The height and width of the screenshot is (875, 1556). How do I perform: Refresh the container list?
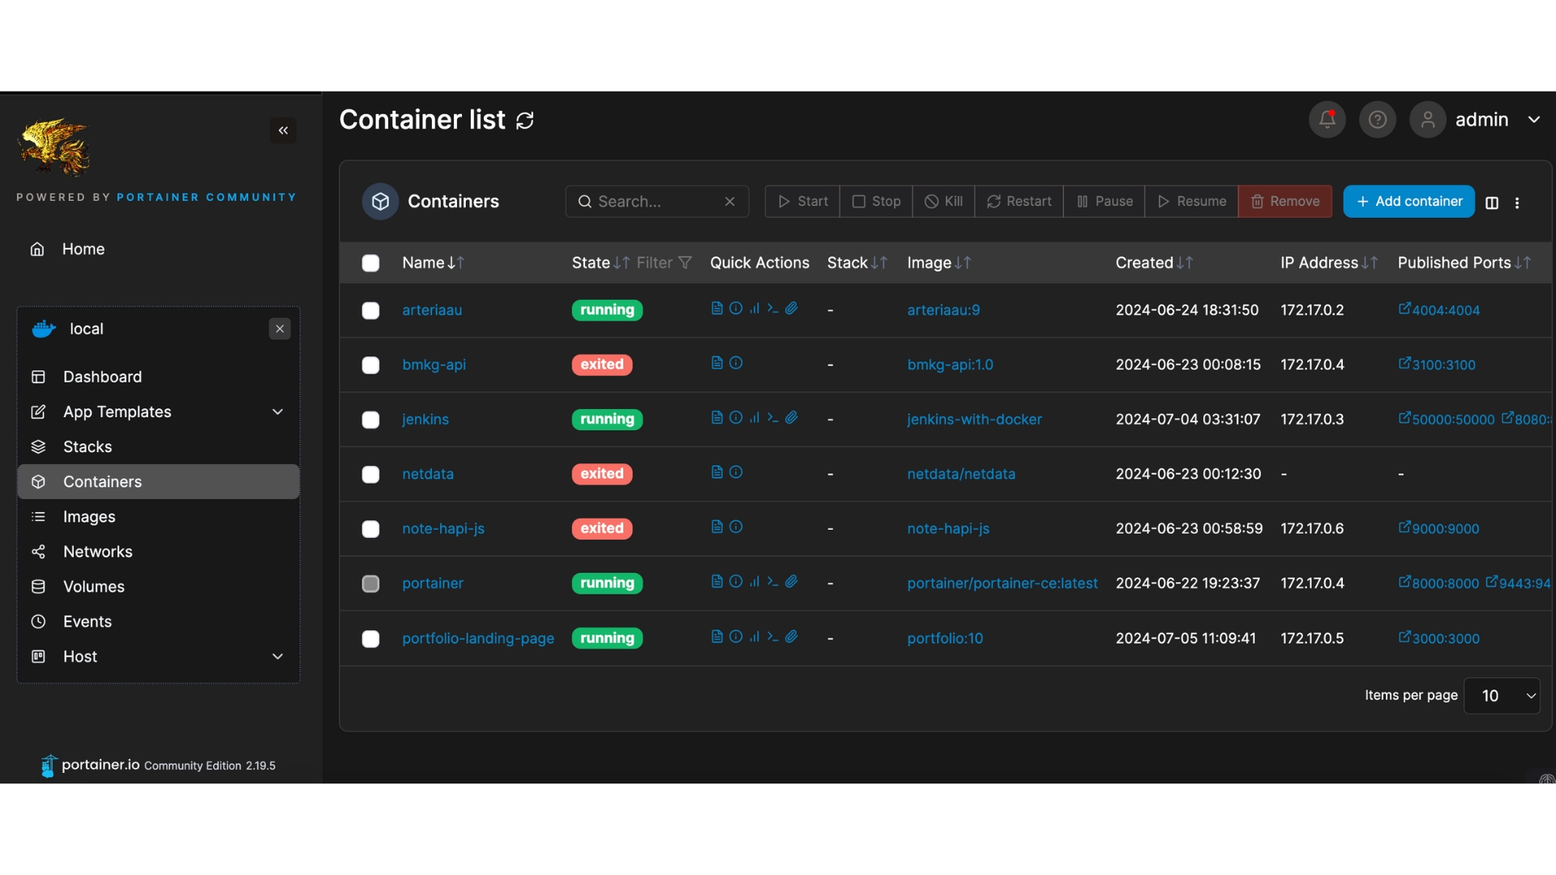pos(525,121)
